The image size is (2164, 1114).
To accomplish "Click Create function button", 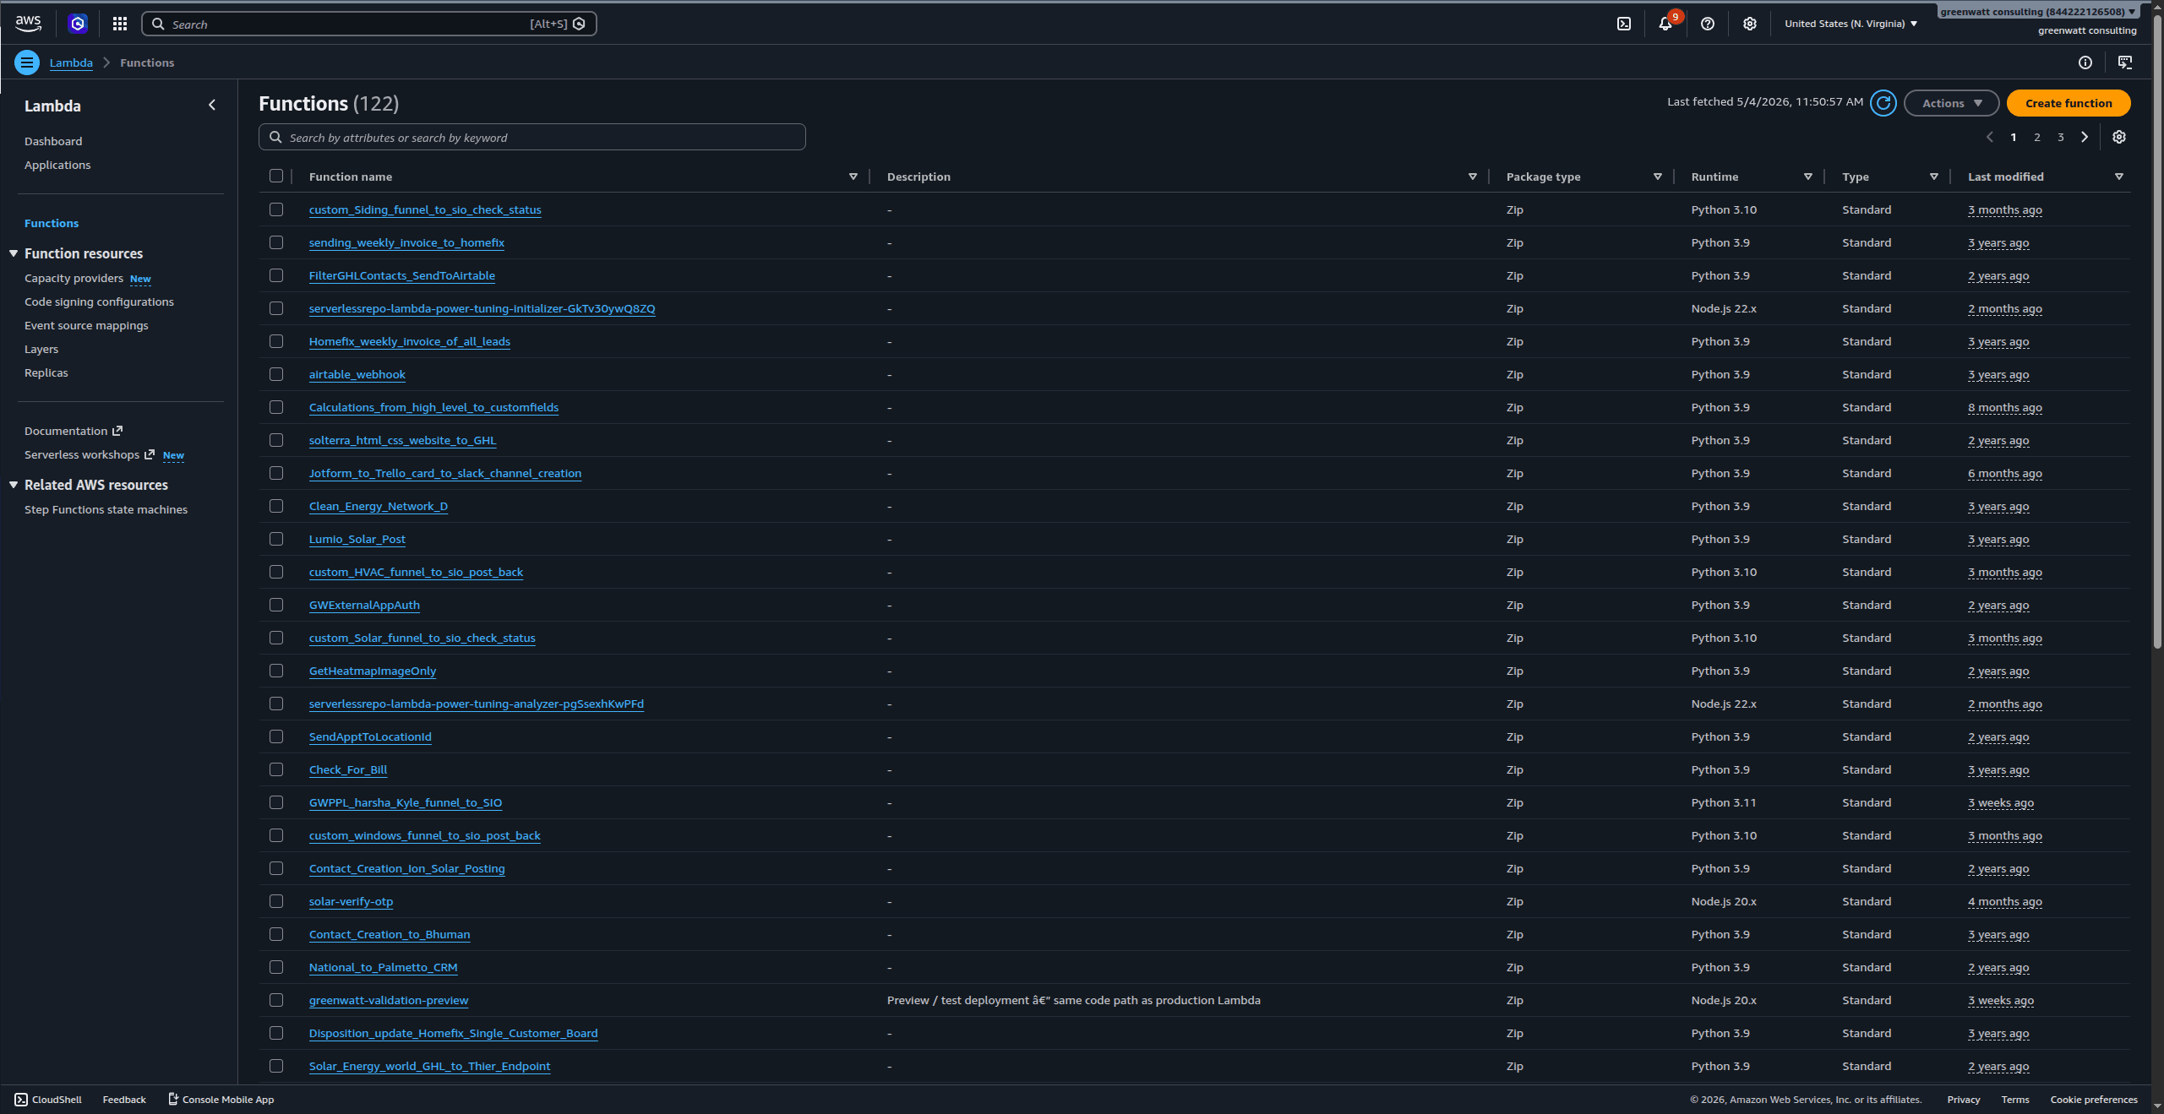I will click(2069, 103).
